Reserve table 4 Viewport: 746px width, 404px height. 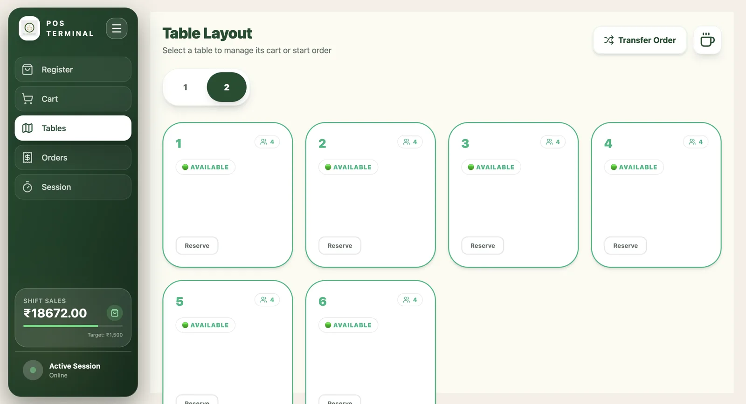(x=626, y=246)
